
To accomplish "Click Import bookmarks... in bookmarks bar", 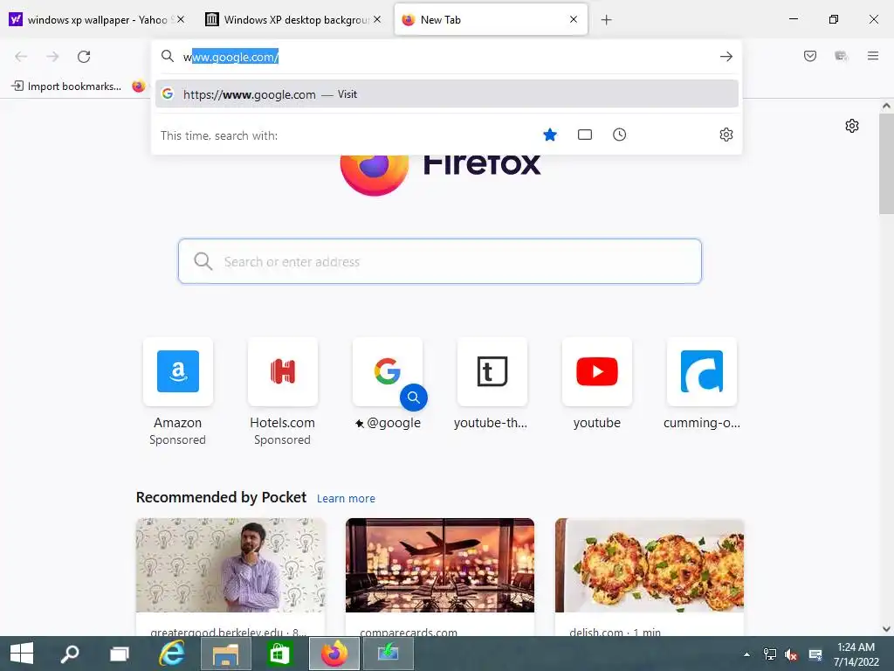I will click(66, 86).
